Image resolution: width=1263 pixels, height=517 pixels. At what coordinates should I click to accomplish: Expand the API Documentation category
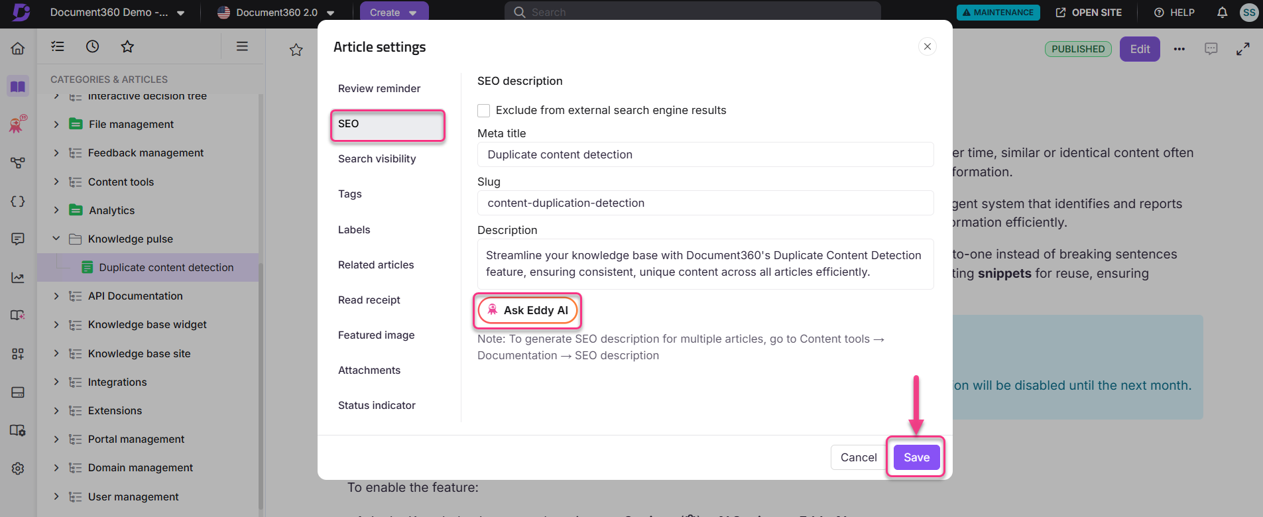click(56, 296)
